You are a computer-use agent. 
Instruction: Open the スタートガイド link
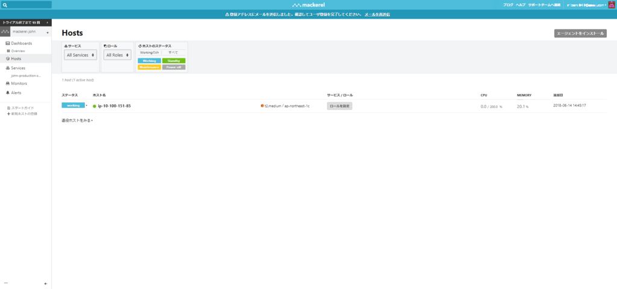[22, 108]
